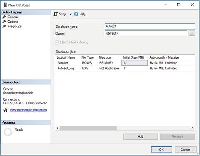Select the General page wrench icon

(5, 17)
